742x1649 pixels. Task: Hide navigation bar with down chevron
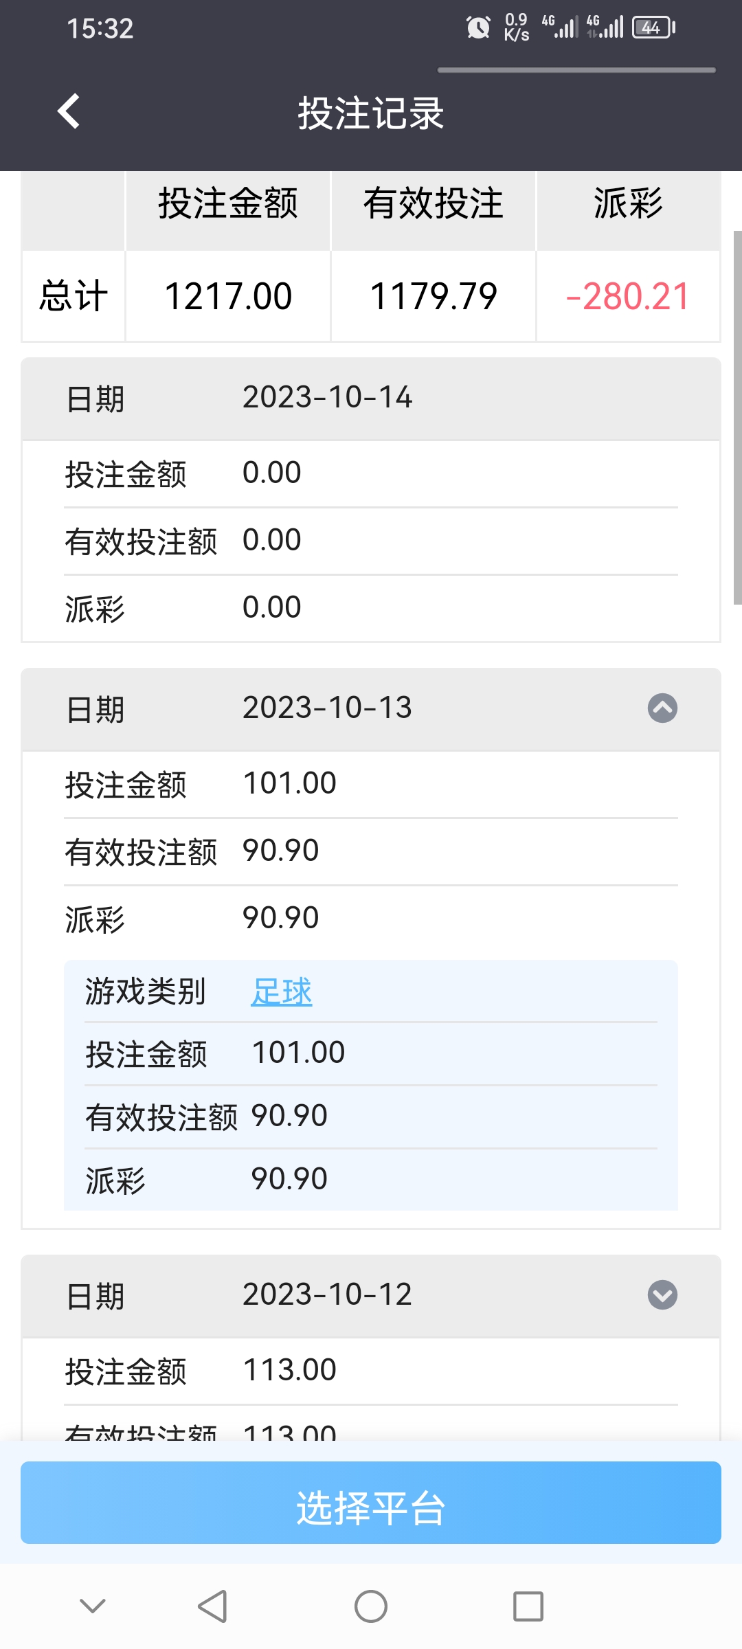tap(93, 1606)
